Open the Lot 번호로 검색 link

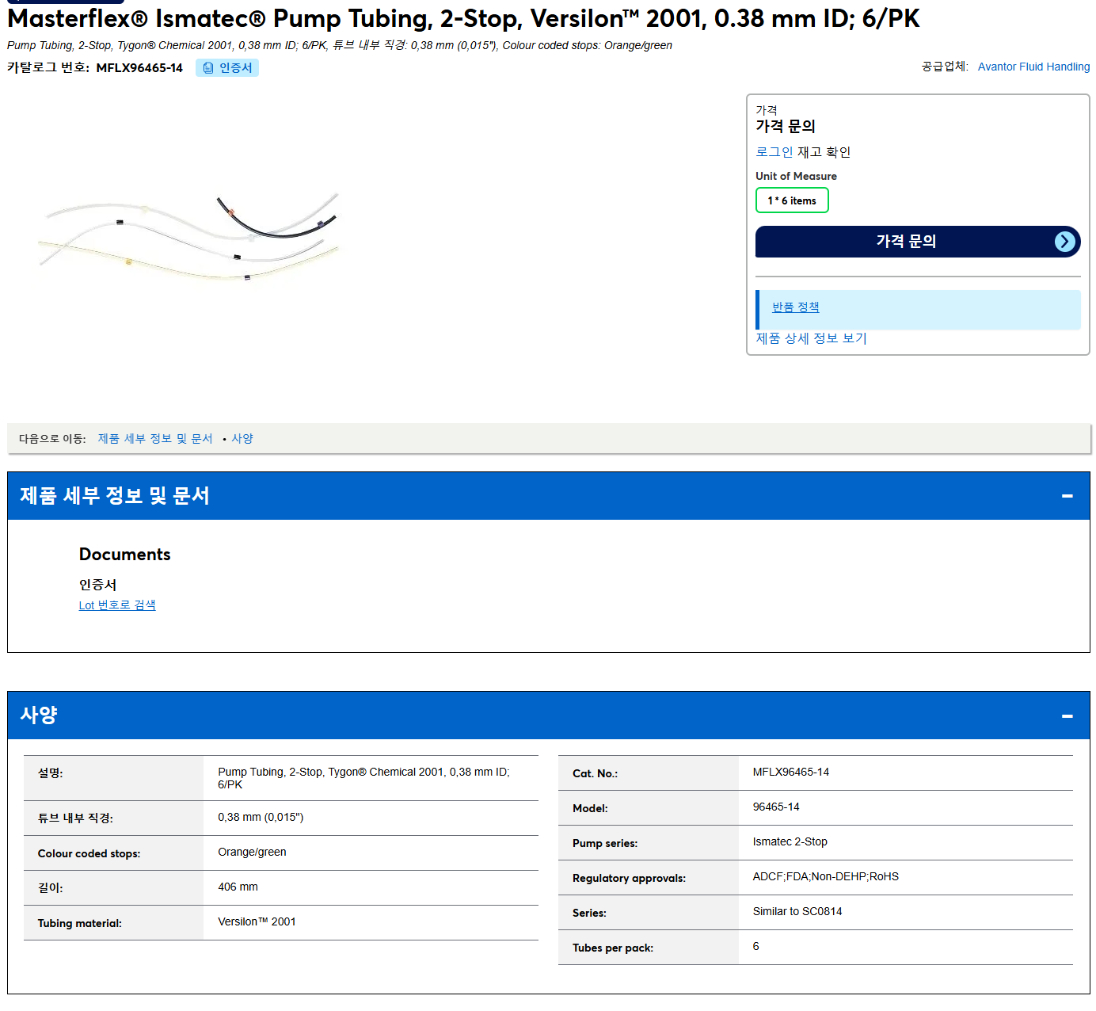117,605
